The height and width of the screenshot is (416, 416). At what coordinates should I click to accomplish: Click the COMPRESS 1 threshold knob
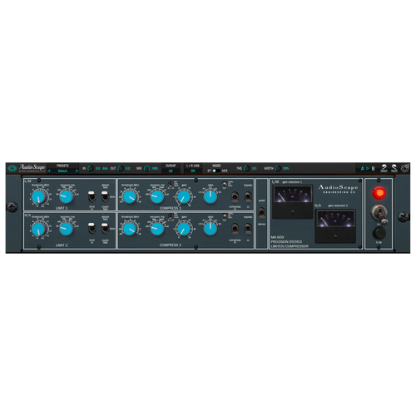[x=130, y=197]
